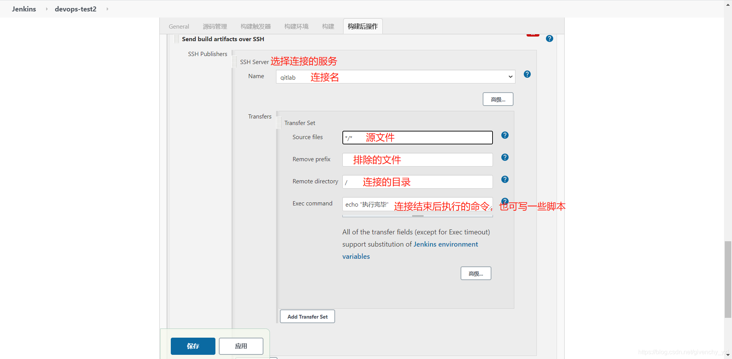Select the 构建后操作 tab
The height and width of the screenshot is (359, 732).
click(x=363, y=26)
